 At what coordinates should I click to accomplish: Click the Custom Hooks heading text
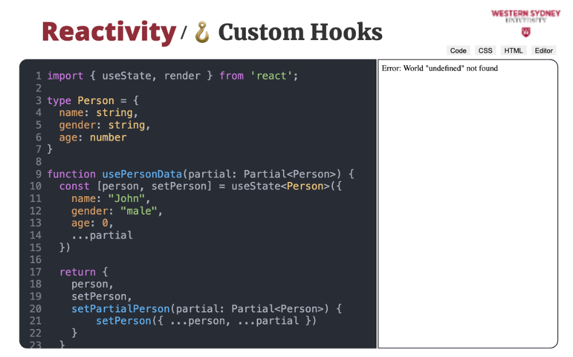tap(300, 32)
